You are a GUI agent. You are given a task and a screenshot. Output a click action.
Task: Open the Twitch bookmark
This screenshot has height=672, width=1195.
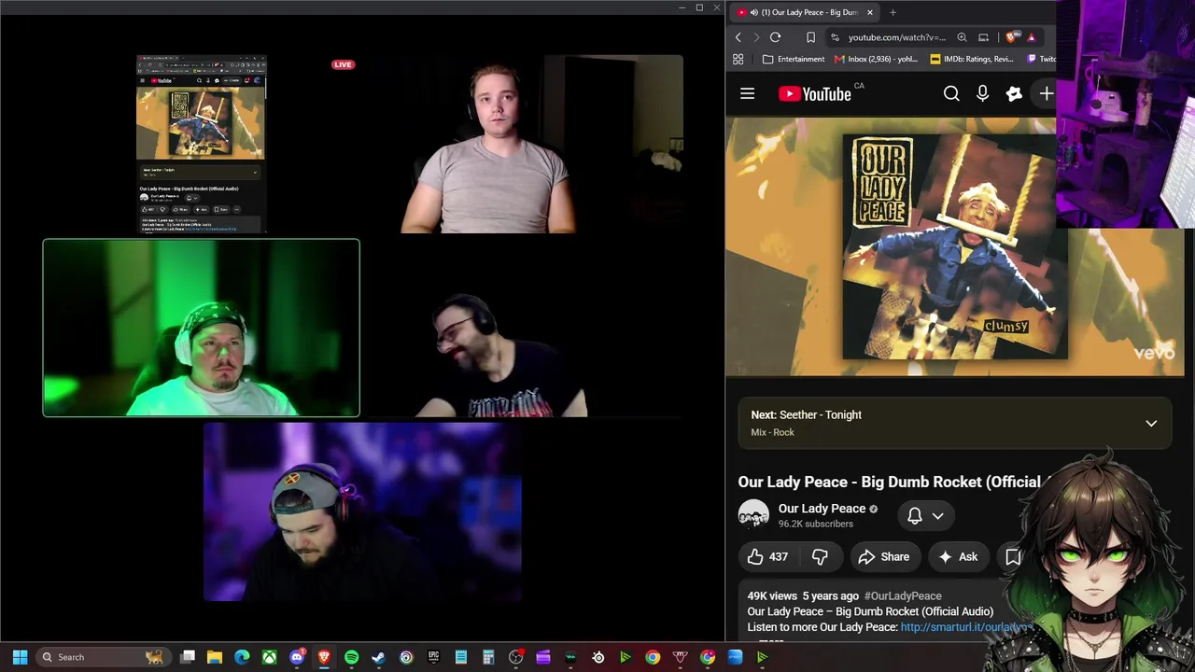pos(1041,59)
